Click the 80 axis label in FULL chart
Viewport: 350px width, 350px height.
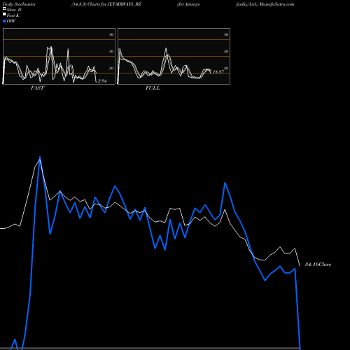[x=226, y=34]
